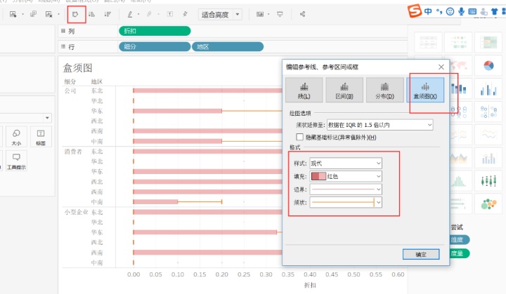Screen dimensions: 506x294
Task: Click the highlight pen toolbar icon
Action: [x=130, y=14]
